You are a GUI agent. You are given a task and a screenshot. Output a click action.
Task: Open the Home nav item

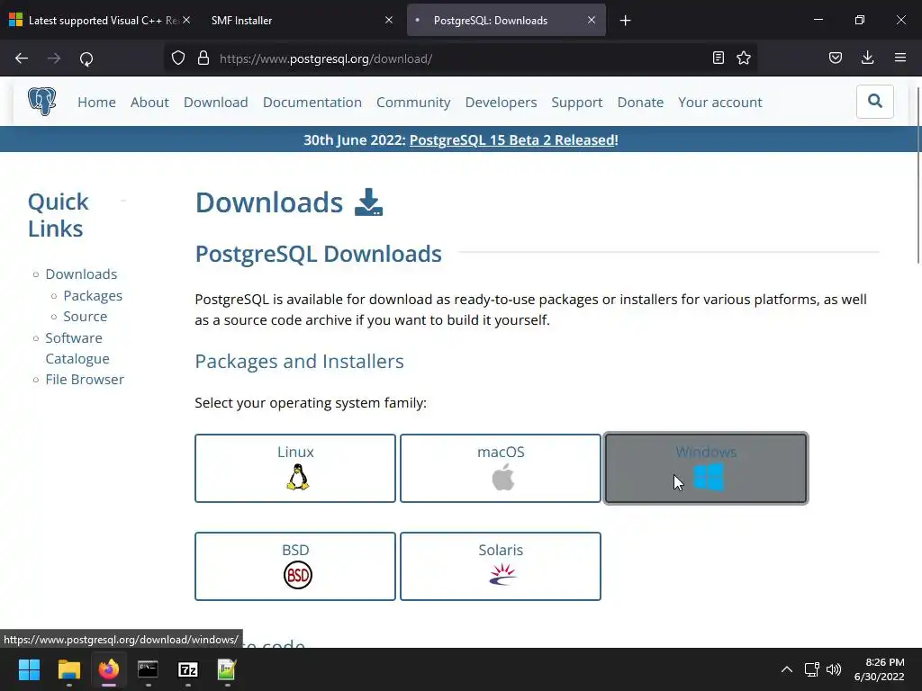click(x=96, y=103)
